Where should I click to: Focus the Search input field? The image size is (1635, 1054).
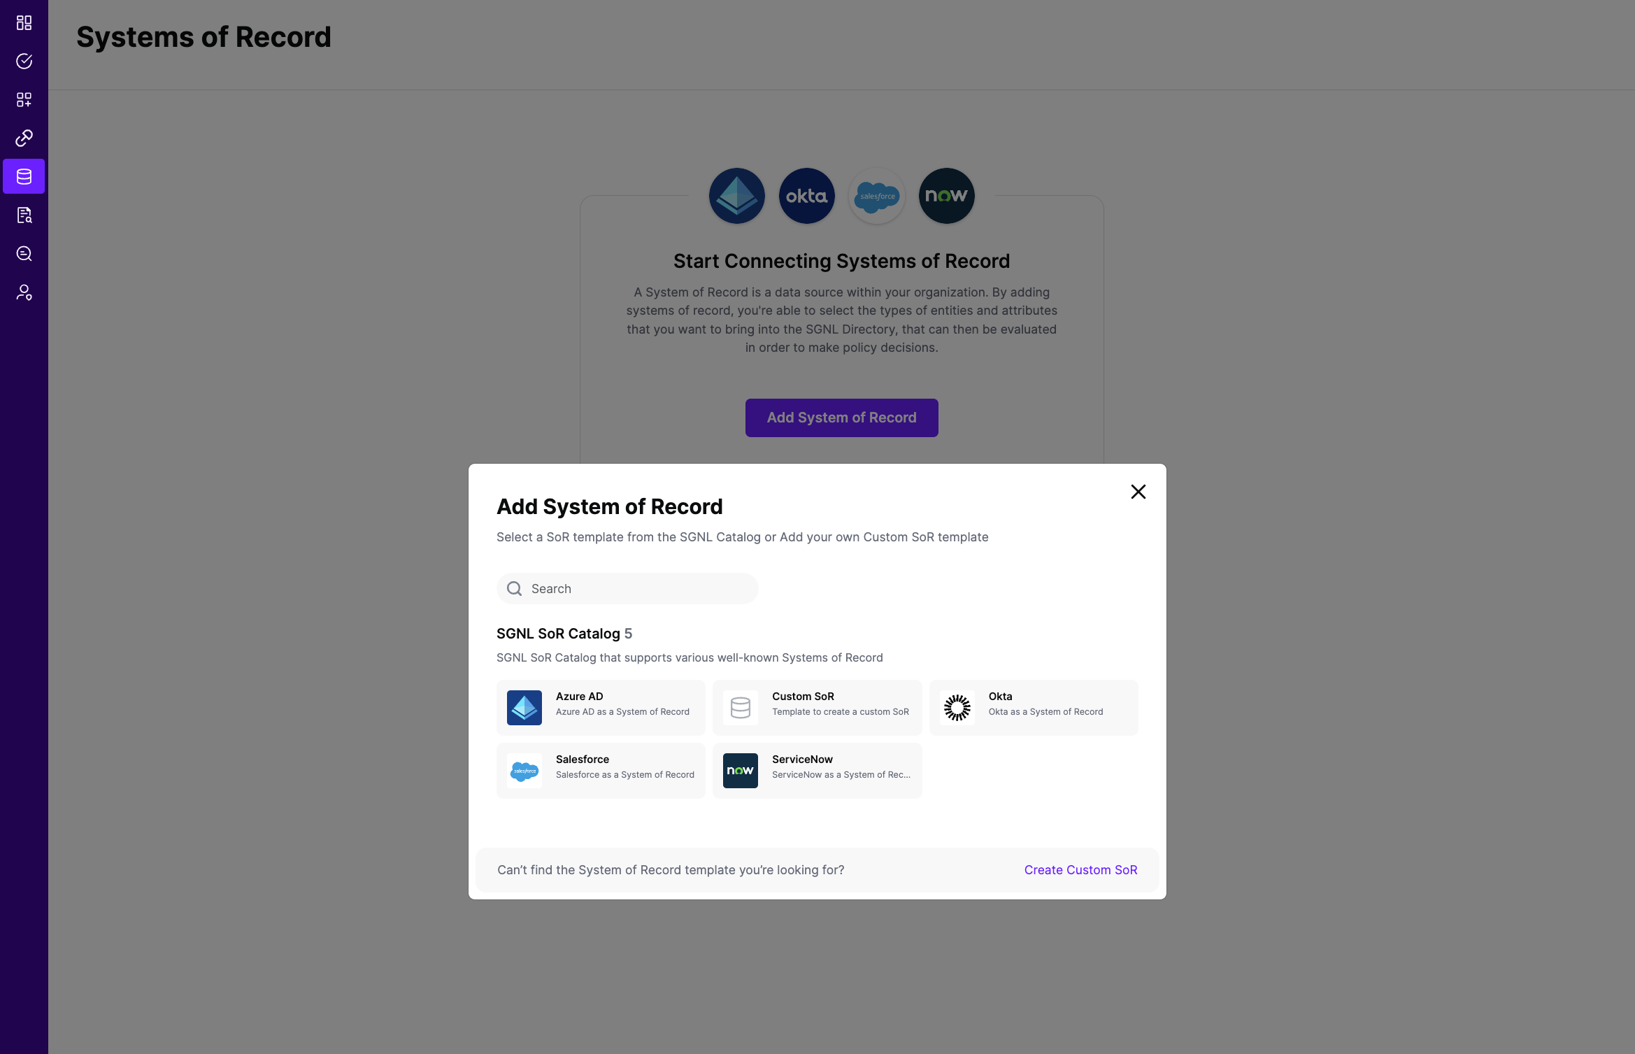627,589
